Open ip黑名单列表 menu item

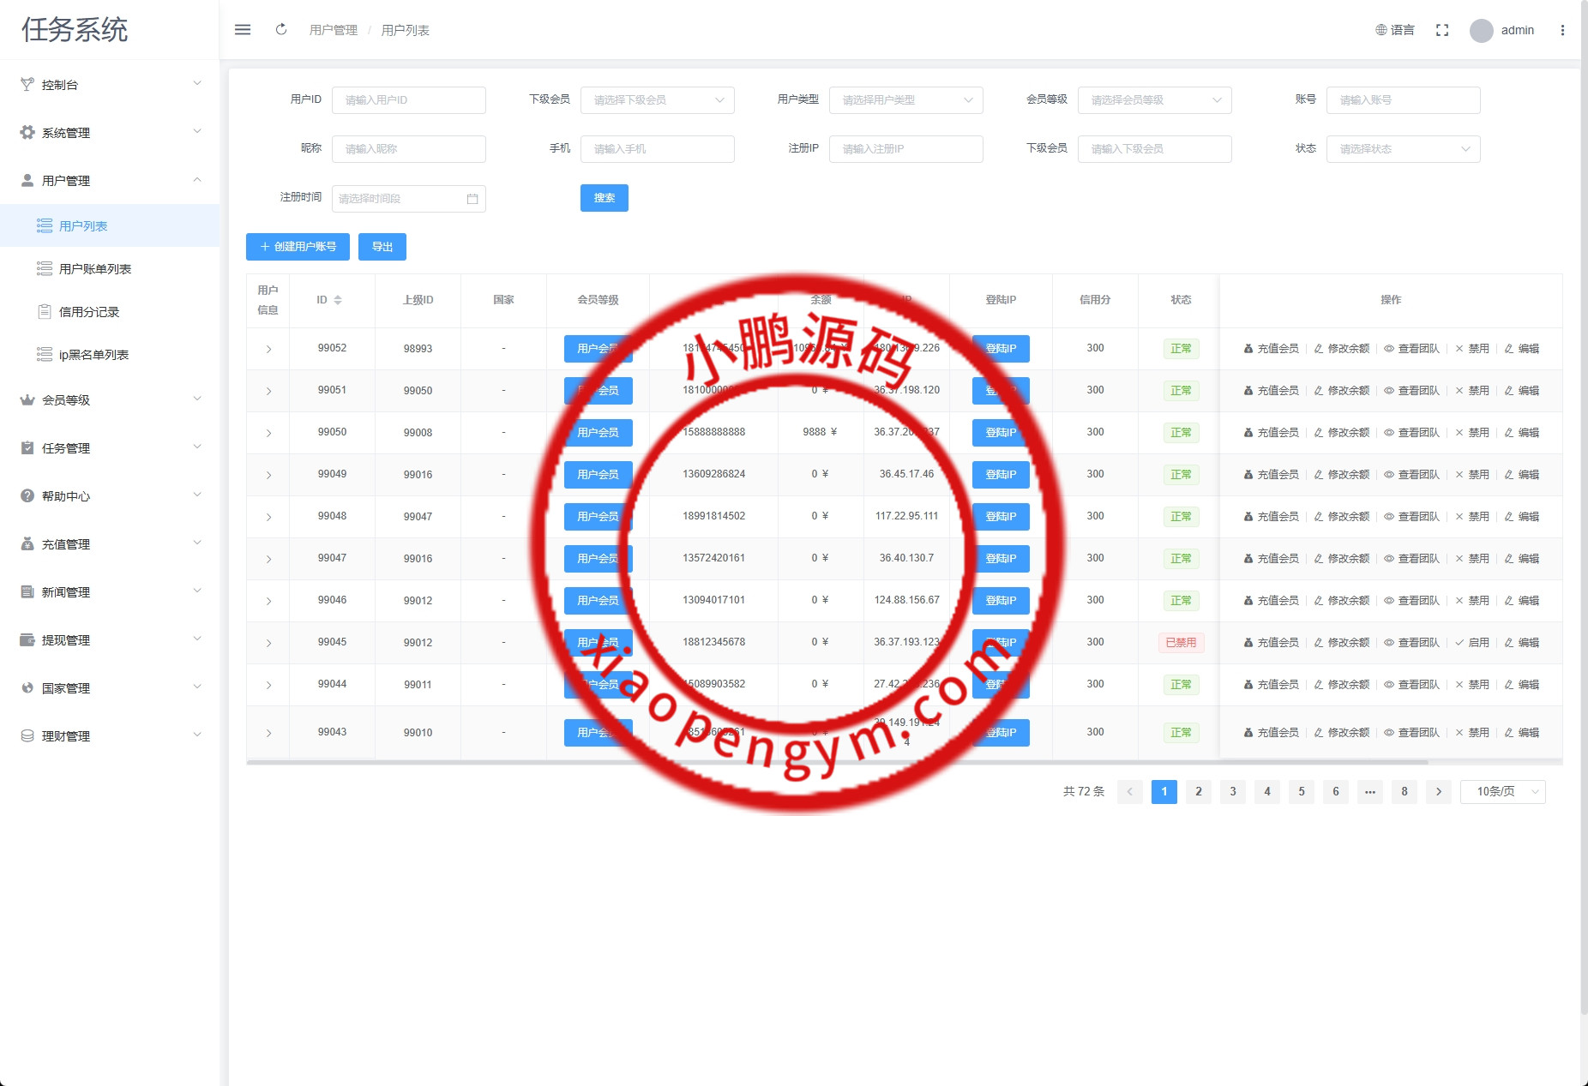click(x=110, y=354)
